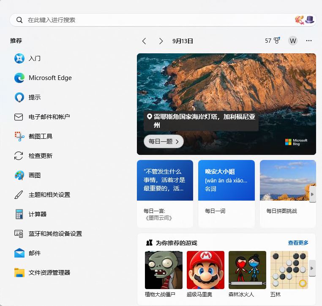Launch the 截图工具 snipping tool icon
Viewport: 322px width, 306px height.
pyautogui.click(x=19, y=136)
